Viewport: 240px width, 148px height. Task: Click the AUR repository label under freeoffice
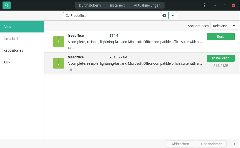[71, 48]
